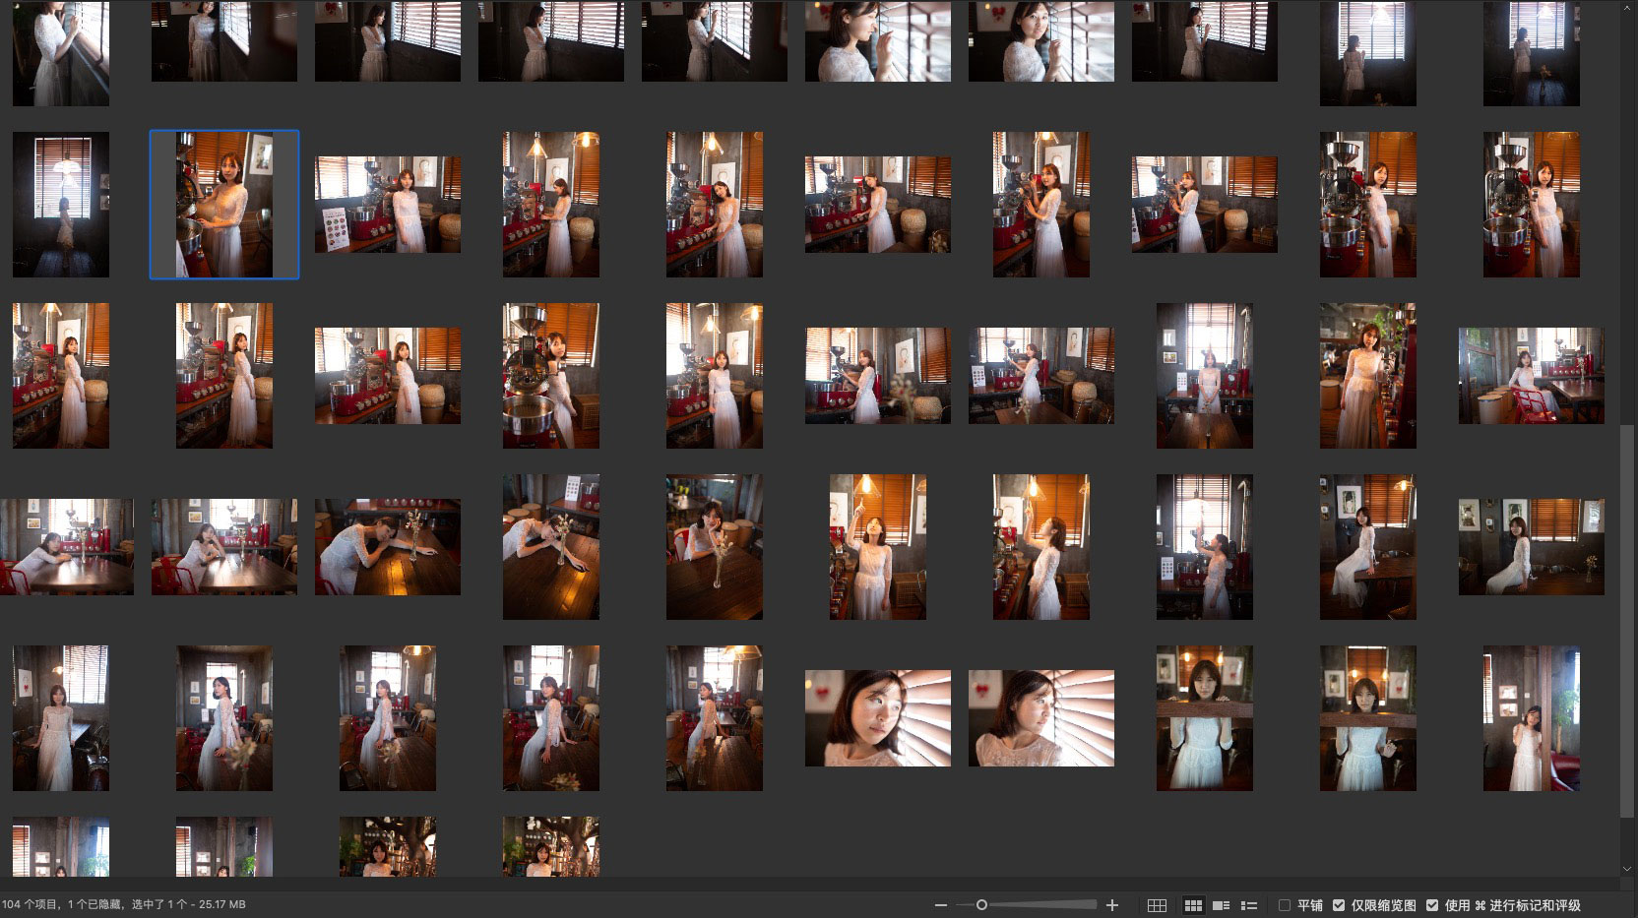This screenshot has width=1638, height=918.
Task: Enable the grid lock view icon
Action: pos(1157,905)
